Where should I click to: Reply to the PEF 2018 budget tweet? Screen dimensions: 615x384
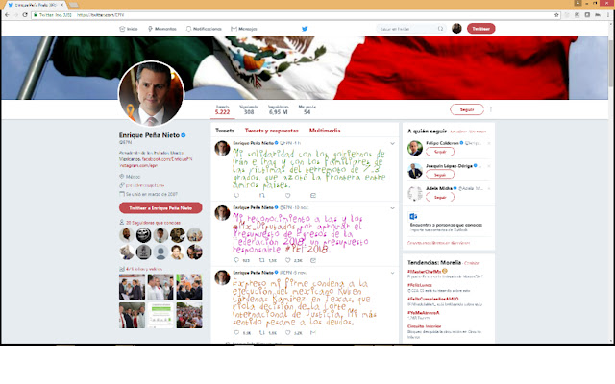236,260
